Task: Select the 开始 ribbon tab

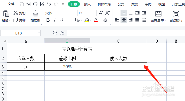Action: (74, 4)
